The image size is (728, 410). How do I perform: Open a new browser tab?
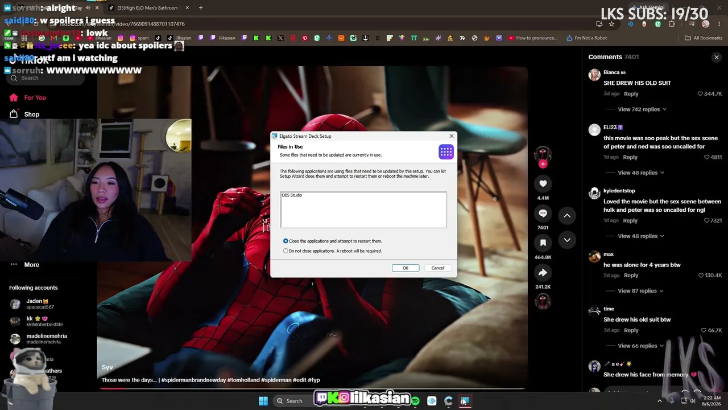coord(201,8)
